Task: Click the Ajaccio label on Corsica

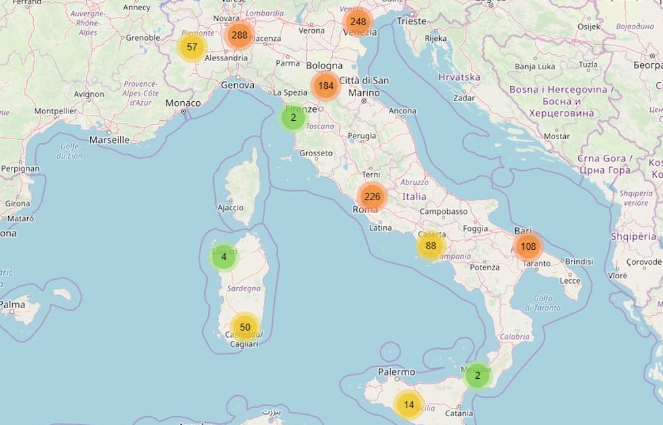Action: pos(230,208)
